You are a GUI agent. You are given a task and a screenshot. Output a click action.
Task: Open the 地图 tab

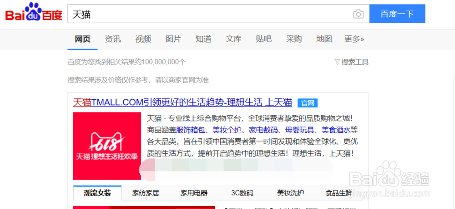[324, 39]
